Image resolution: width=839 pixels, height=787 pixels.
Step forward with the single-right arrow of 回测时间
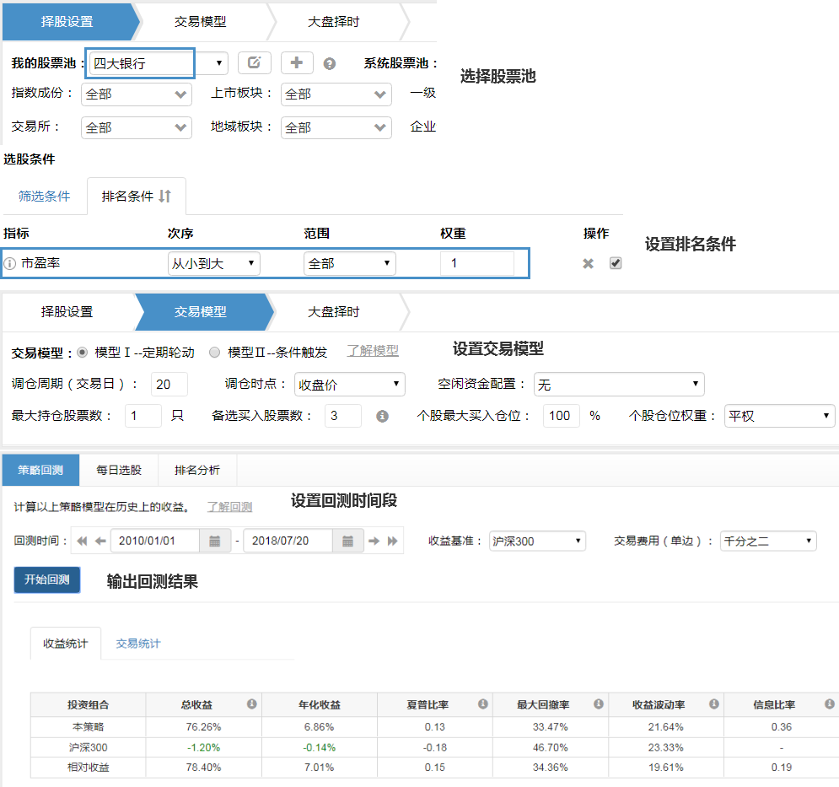click(x=374, y=542)
